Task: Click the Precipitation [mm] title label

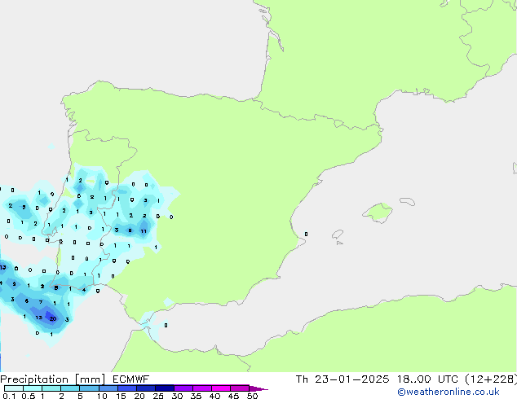Action: click(x=47, y=379)
